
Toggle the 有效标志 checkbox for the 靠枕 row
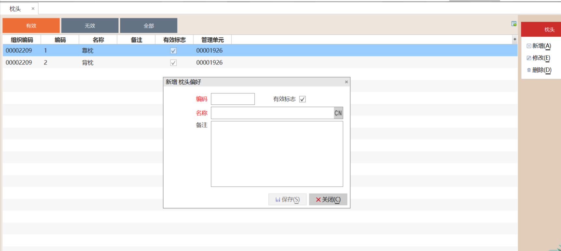pyautogui.click(x=173, y=51)
